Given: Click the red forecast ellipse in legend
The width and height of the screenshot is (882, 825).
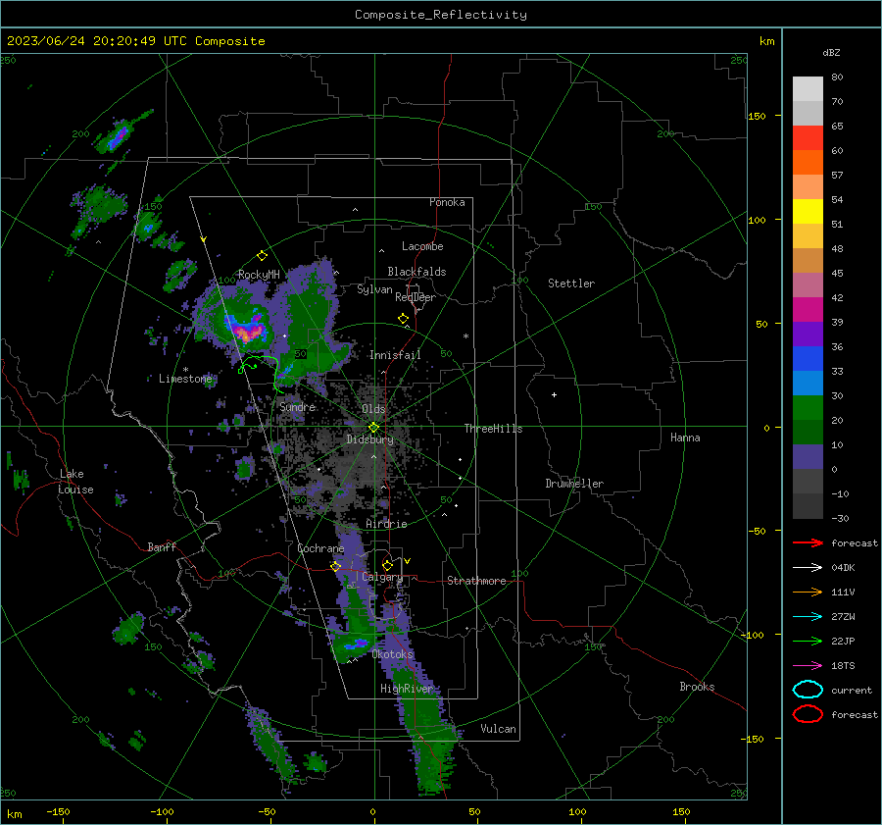Looking at the screenshot, I should [x=808, y=714].
